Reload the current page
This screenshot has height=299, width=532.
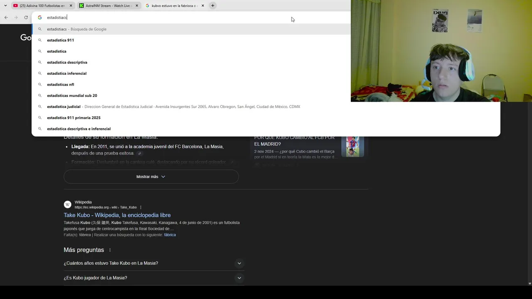pos(26,17)
